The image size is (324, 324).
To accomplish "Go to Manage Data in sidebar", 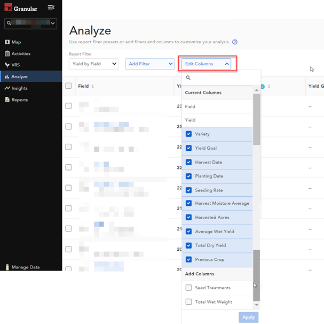I will pos(25,267).
